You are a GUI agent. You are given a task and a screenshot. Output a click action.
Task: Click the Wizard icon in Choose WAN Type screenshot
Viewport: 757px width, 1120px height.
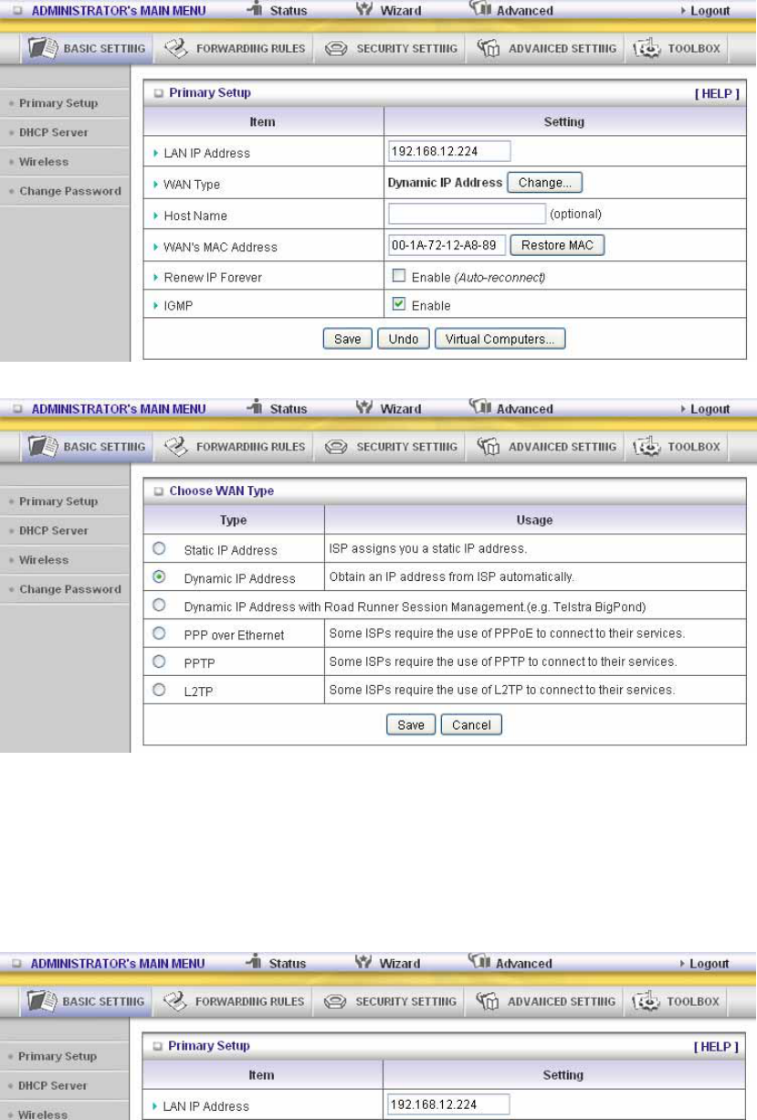[x=365, y=408]
